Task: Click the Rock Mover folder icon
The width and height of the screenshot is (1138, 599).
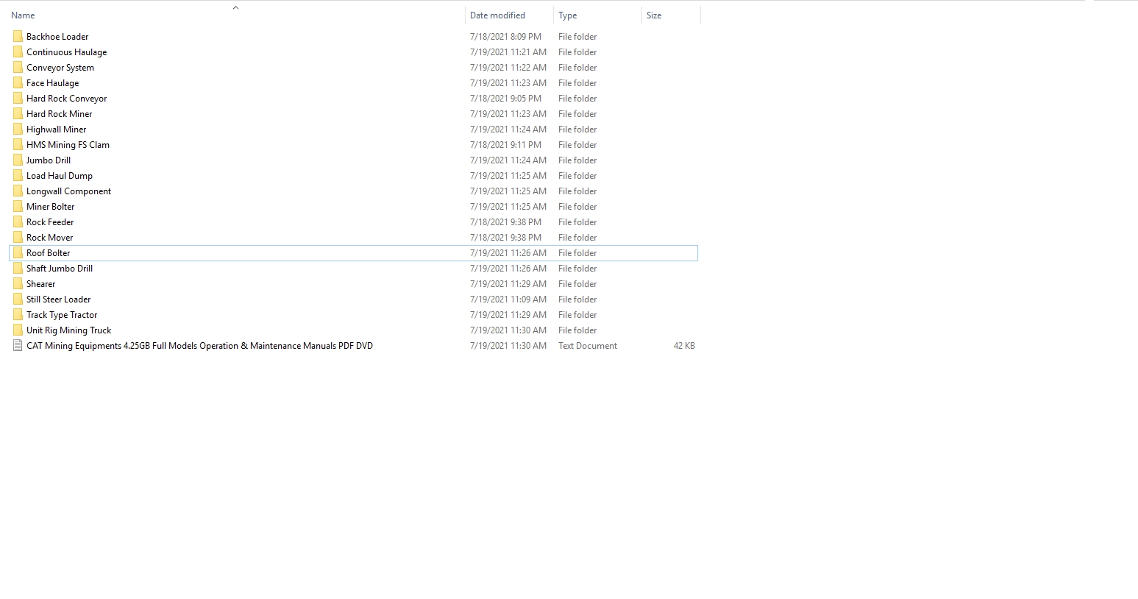Action: click(18, 237)
